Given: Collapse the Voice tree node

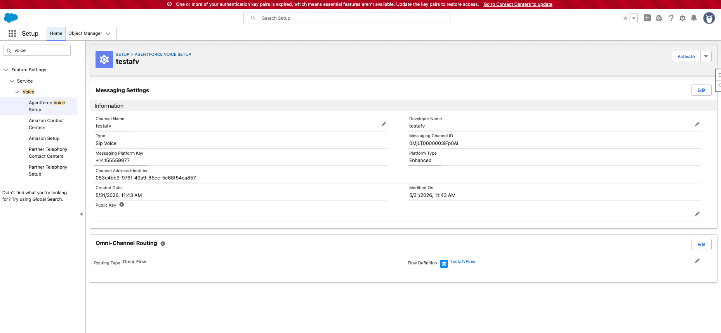Looking at the screenshot, I should point(17,92).
